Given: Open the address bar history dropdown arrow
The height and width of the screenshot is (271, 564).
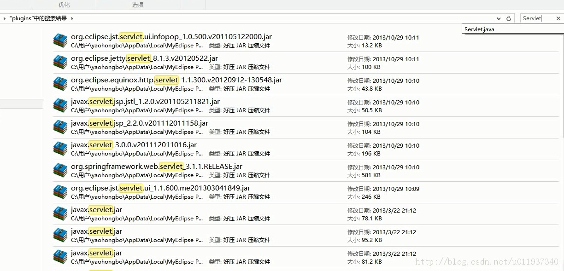Looking at the screenshot, I should click(x=499, y=18).
